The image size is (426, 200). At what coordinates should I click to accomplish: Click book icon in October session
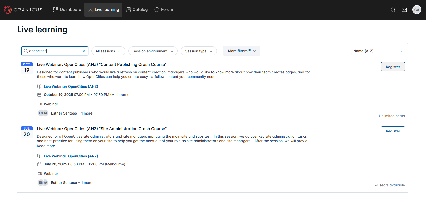[39, 87]
